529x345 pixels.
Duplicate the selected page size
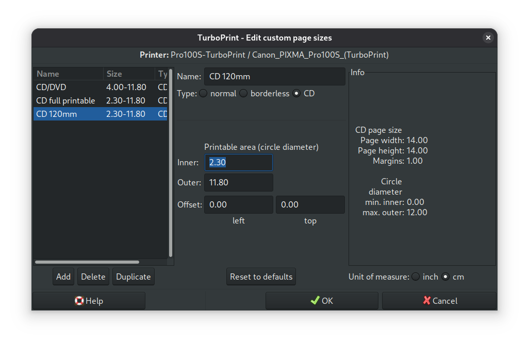click(x=134, y=277)
